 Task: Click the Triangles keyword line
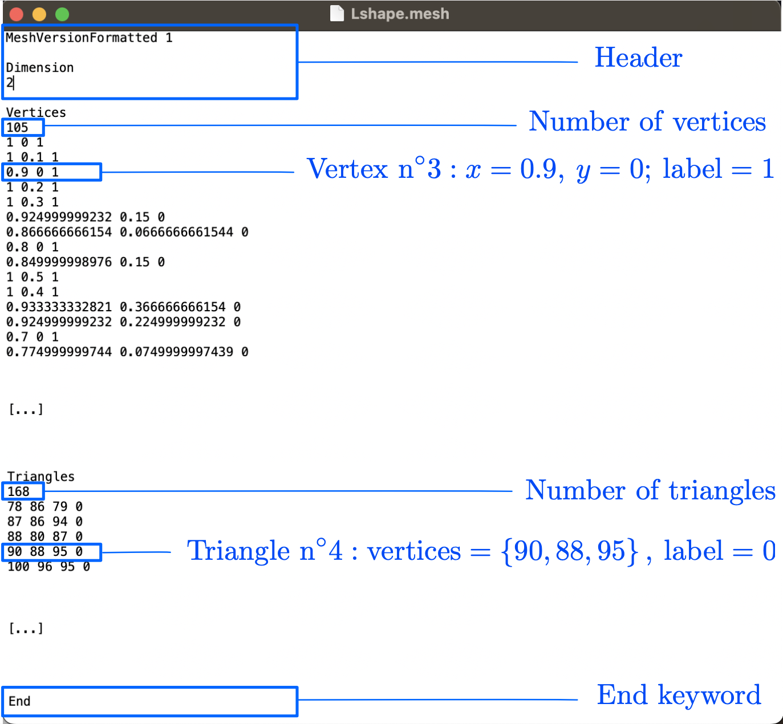pyautogui.click(x=41, y=477)
